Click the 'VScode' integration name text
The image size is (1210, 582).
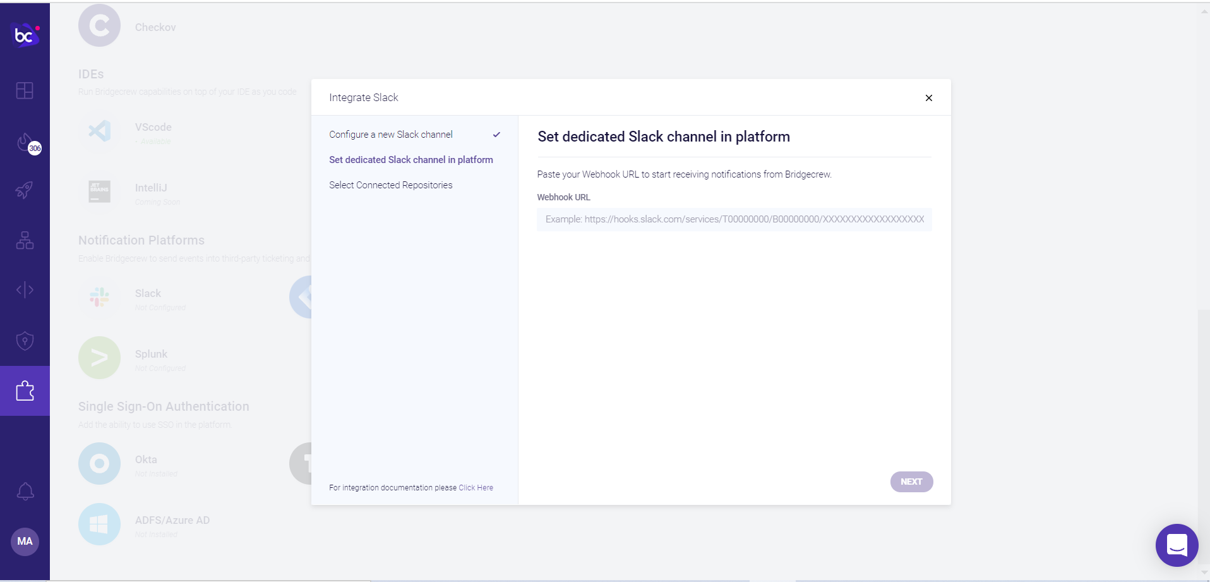[x=153, y=127]
